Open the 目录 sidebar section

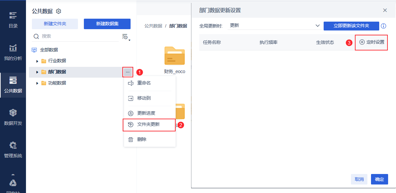[13, 20]
